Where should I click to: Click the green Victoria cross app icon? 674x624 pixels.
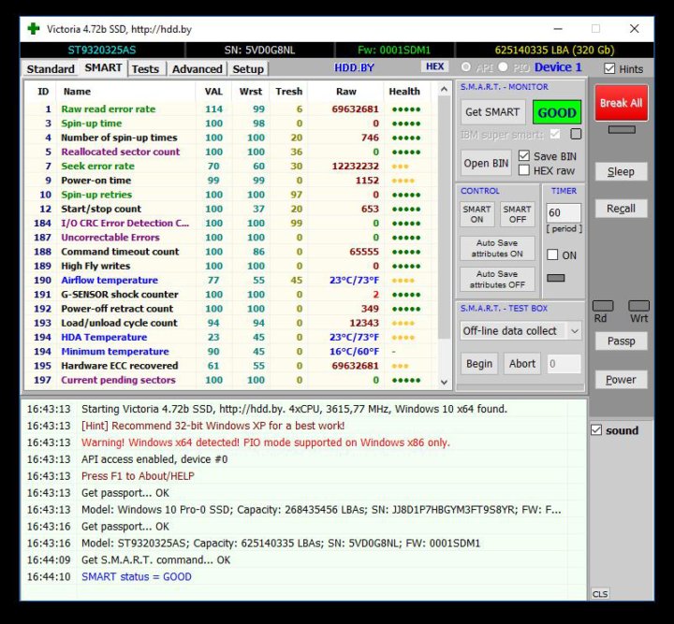point(34,28)
